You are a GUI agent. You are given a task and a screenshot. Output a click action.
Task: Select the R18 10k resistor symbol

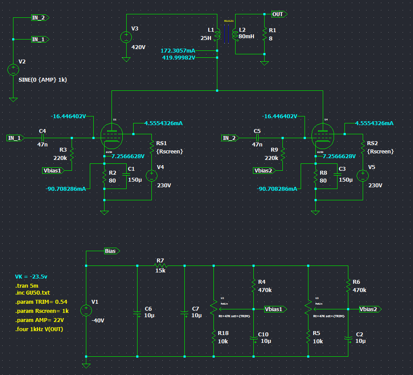pyautogui.click(x=213, y=337)
